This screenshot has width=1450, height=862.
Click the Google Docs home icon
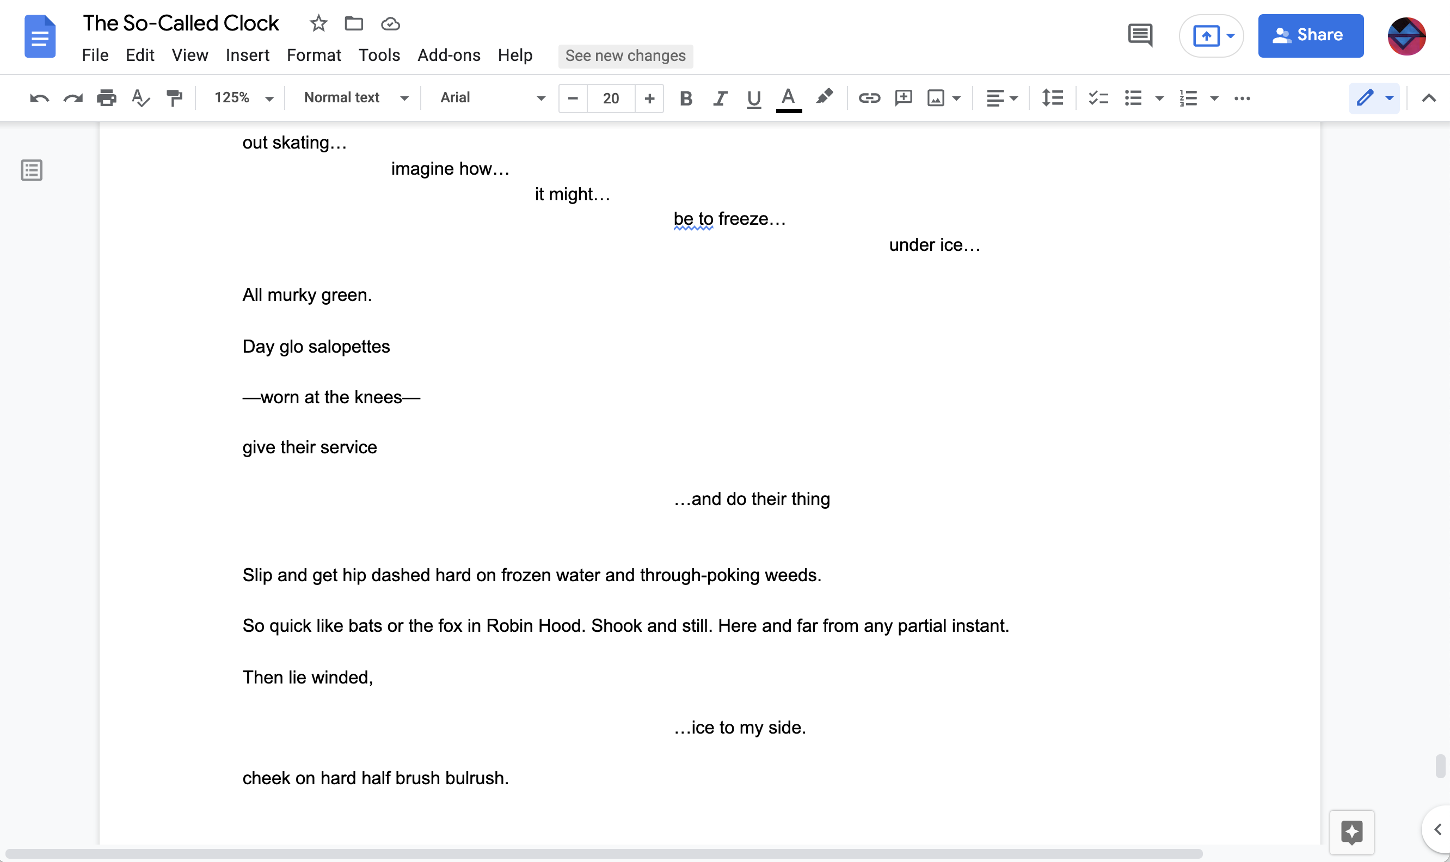tap(40, 36)
